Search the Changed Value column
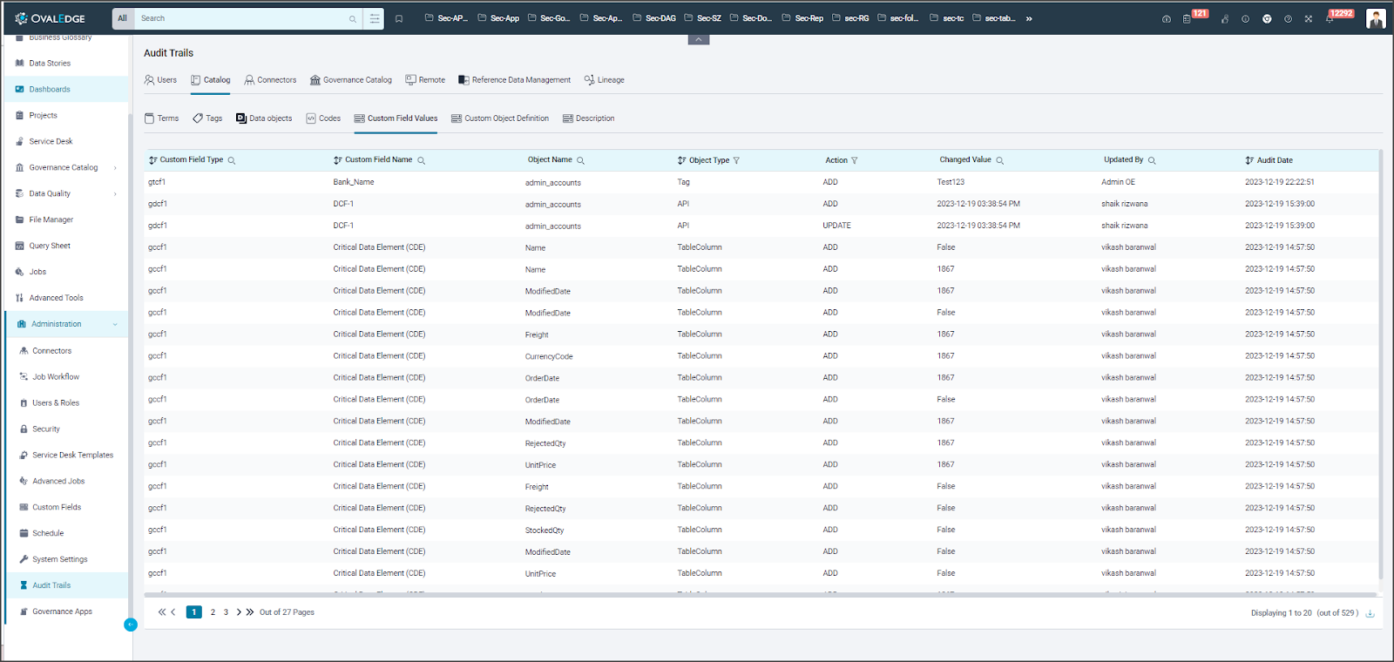 1000,160
